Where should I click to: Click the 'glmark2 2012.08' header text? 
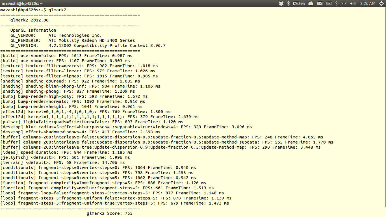(29, 20)
